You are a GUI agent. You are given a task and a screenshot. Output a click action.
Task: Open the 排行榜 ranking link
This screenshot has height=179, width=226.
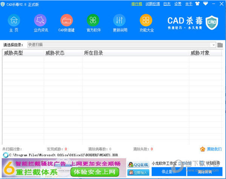(x=137, y=4)
